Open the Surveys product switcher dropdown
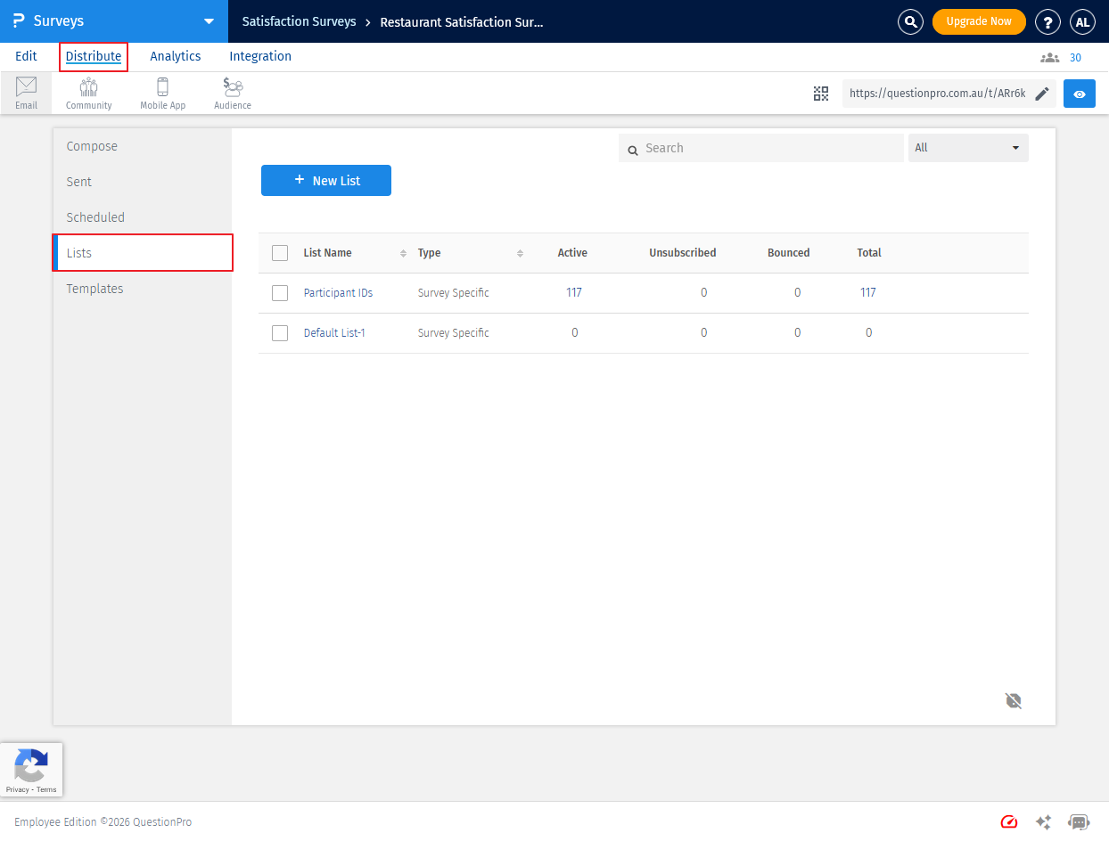Screen dimensions: 1109x841 pos(209,21)
